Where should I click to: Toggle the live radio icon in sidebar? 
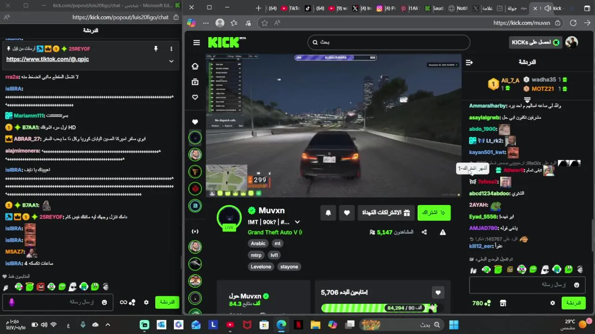195,231
